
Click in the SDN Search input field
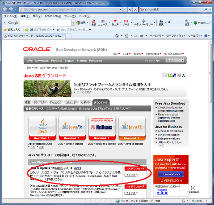(173, 60)
